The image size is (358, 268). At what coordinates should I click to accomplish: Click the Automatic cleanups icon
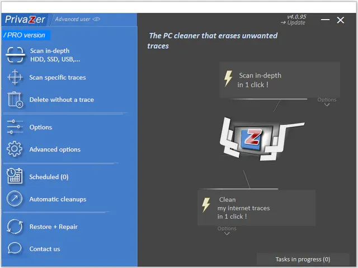pos(15,199)
